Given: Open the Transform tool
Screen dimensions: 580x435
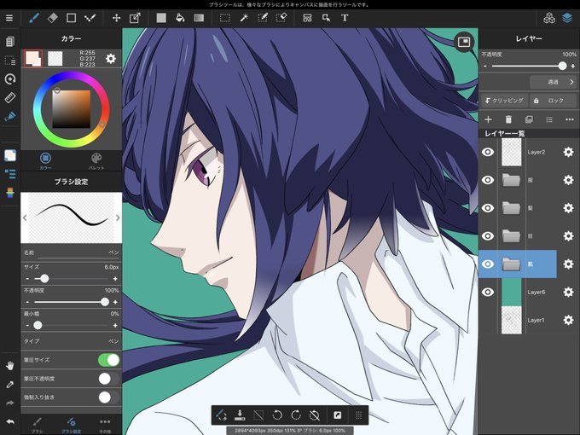Looking at the screenshot, I should tap(135, 18).
